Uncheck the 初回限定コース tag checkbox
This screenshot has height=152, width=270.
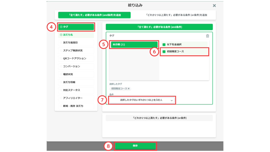pos(164,51)
